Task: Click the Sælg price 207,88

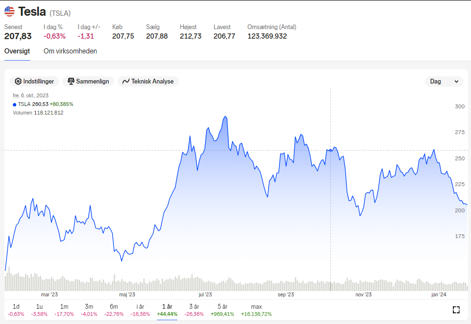Action: [157, 36]
